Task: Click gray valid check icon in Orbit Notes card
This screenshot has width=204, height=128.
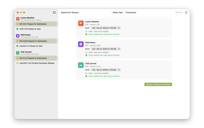Action: click(x=86, y=52)
